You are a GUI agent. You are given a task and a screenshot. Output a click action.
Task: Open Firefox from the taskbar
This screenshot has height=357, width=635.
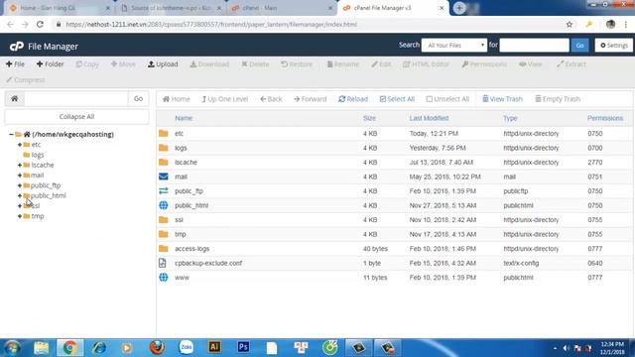coord(157,348)
